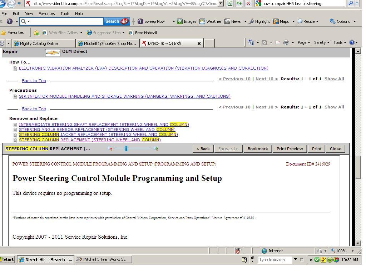Screen dimensions: 366x274
Task: Click the Close button in the document panel
Action: (x=335, y=149)
